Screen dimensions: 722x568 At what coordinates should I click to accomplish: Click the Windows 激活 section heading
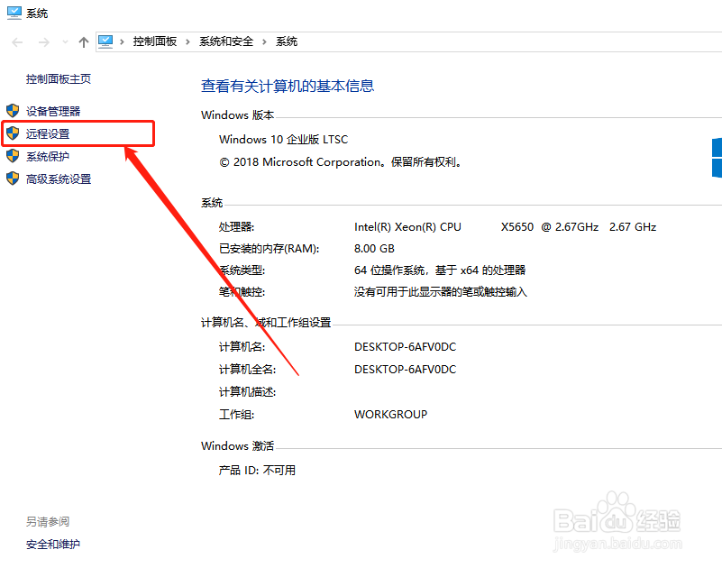(237, 445)
